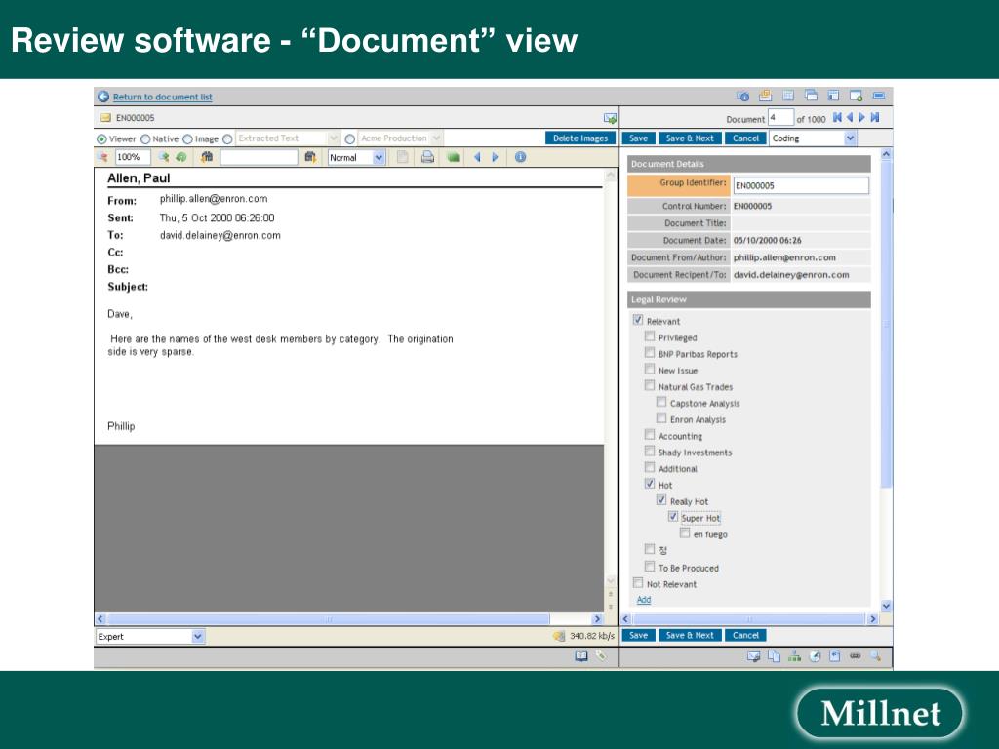
Task: Click the tag icon in the bottom bar
Action: tap(601, 656)
